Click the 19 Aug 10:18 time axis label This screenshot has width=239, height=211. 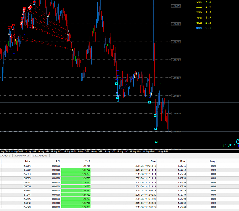tap(30, 152)
